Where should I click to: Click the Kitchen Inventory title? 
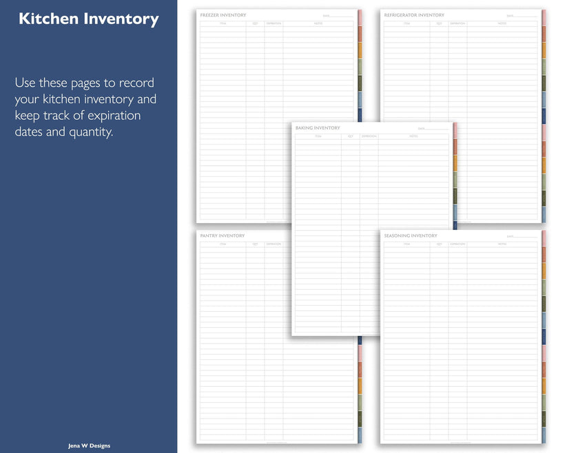(90, 19)
